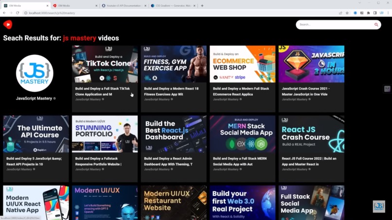The width and height of the screenshot is (392, 220).
Task: Click the tab search chevron in title bar
Action: point(359,3)
